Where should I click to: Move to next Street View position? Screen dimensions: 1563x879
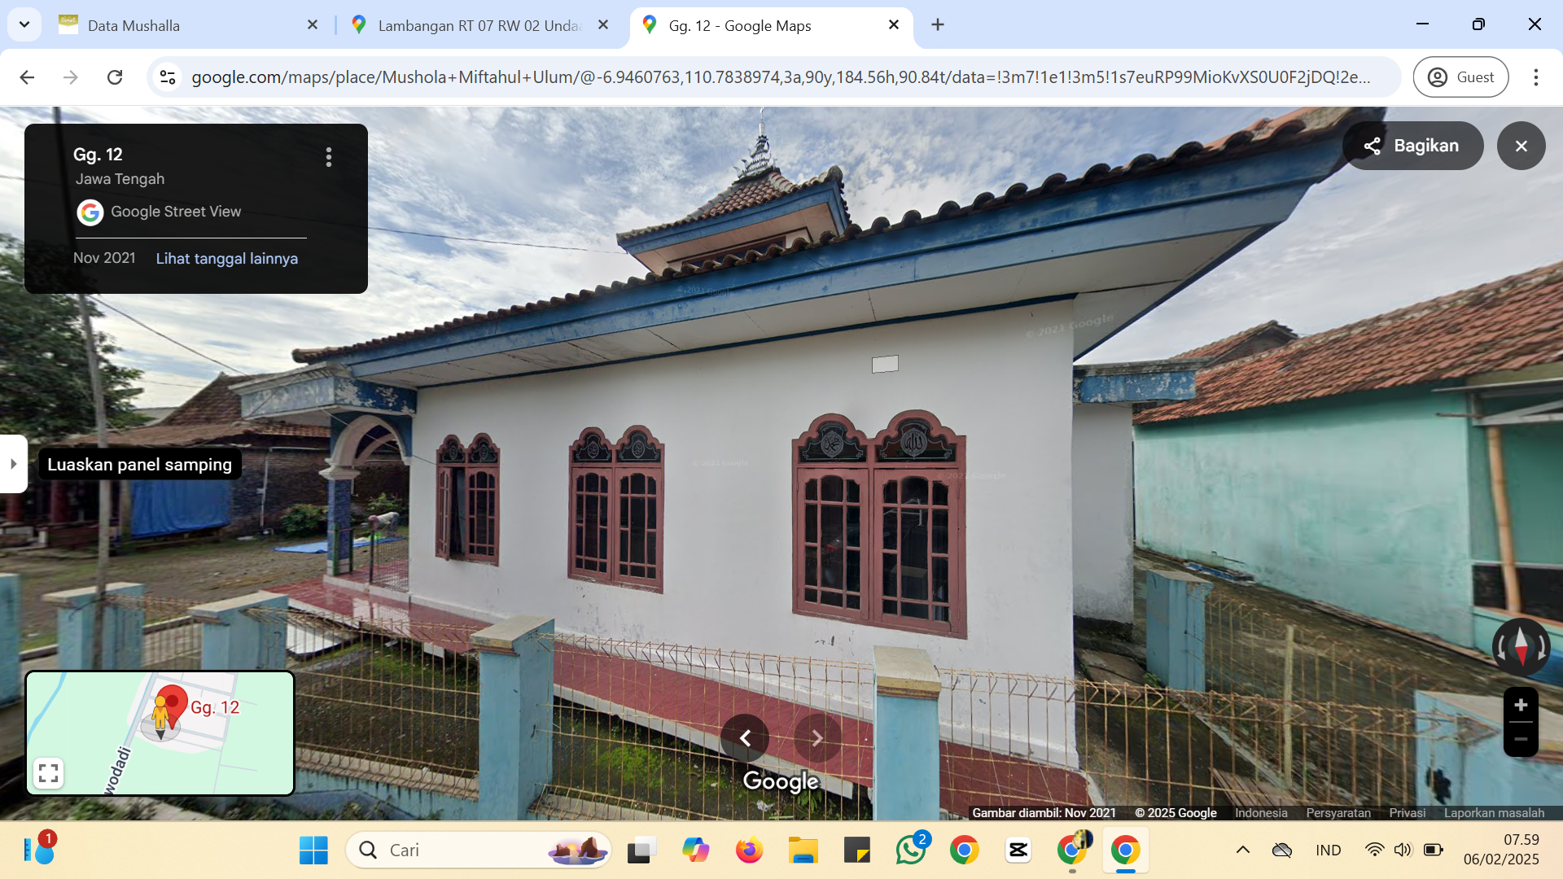click(817, 738)
